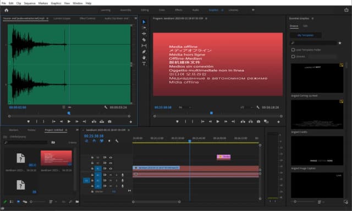The height and width of the screenshot is (211, 352).
Task: Toggle Snap magnet in timeline
Action: tap(94, 141)
